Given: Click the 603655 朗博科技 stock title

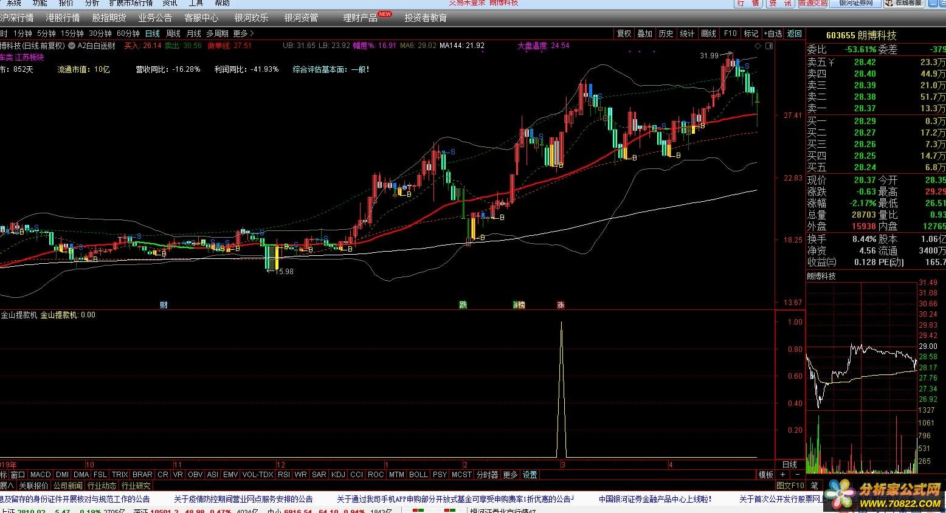Looking at the screenshot, I should click(x=861, y=35).
